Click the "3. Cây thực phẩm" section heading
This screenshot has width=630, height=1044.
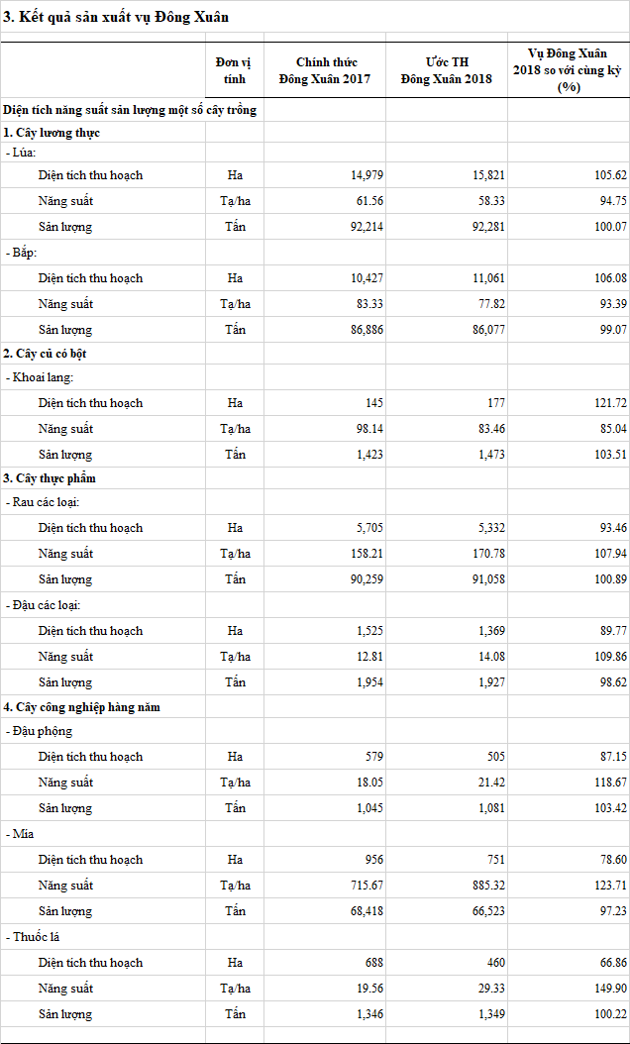(49, 478)
